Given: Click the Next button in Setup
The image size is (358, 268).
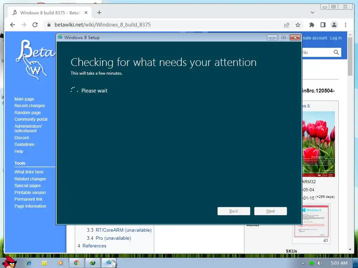Looking at the screenshot, I should coord(271,211).
